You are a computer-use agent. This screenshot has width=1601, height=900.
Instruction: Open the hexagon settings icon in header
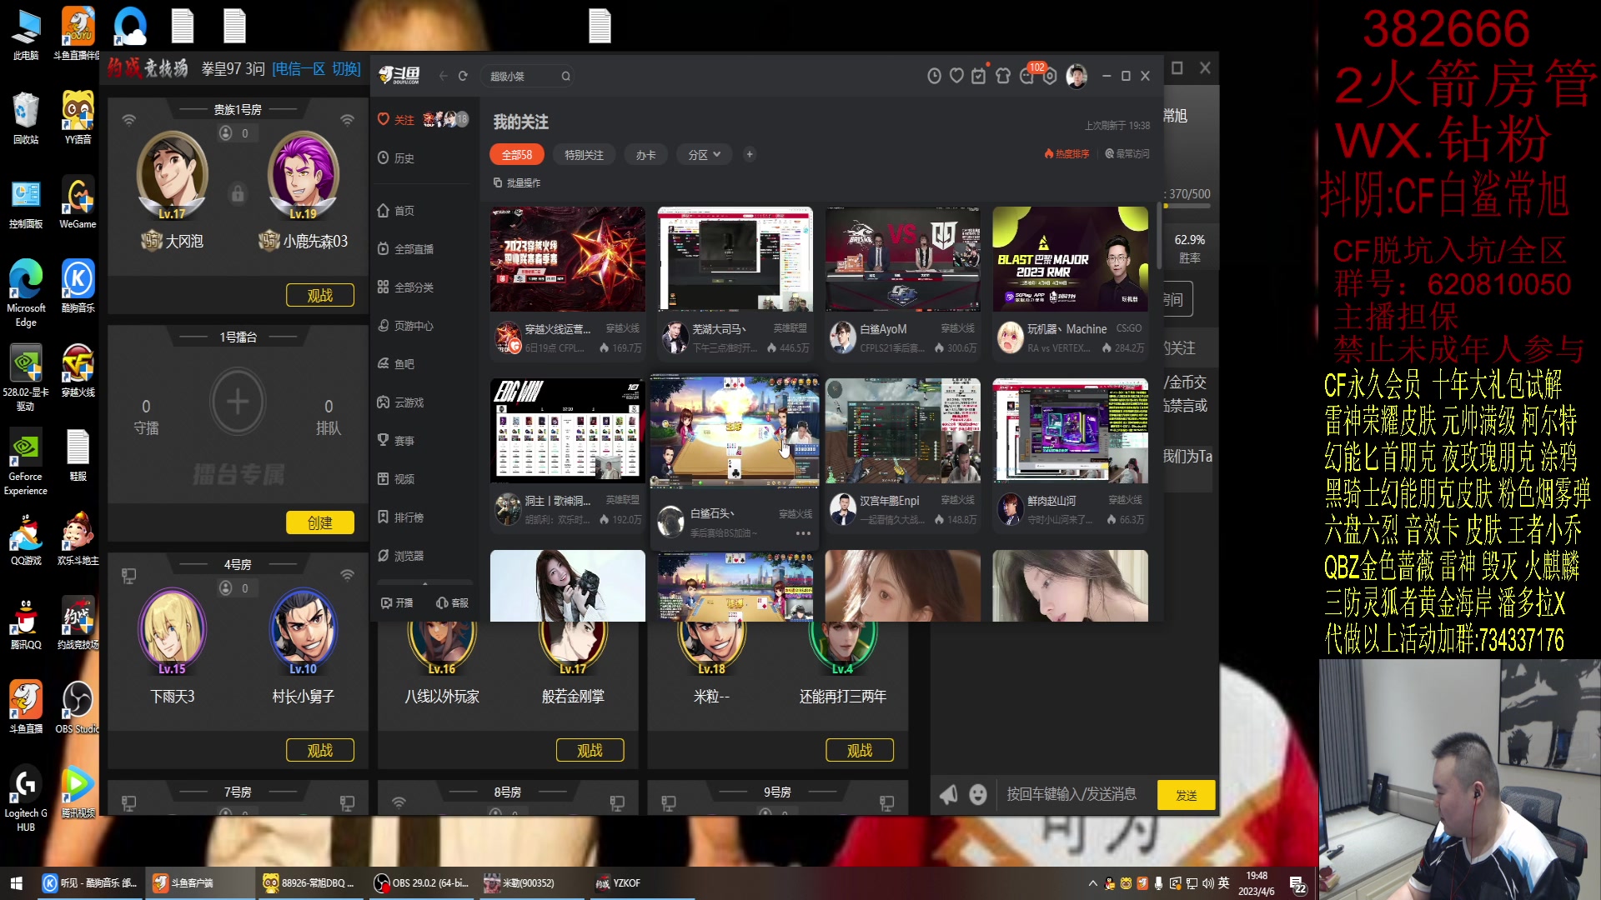(x=1051, y=76)
